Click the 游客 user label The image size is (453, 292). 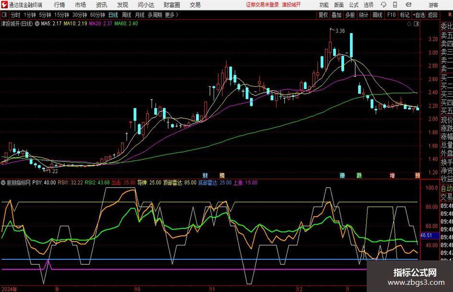pos(433,5)
